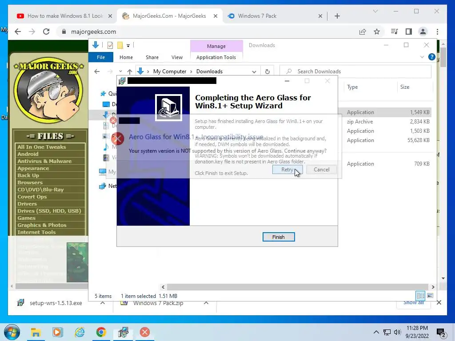Image resolution: width=455 pixels, height=341 pixels.
Task: Close the Chrome downloads bar
Action: pyautogui.click(x=439, y=303)
